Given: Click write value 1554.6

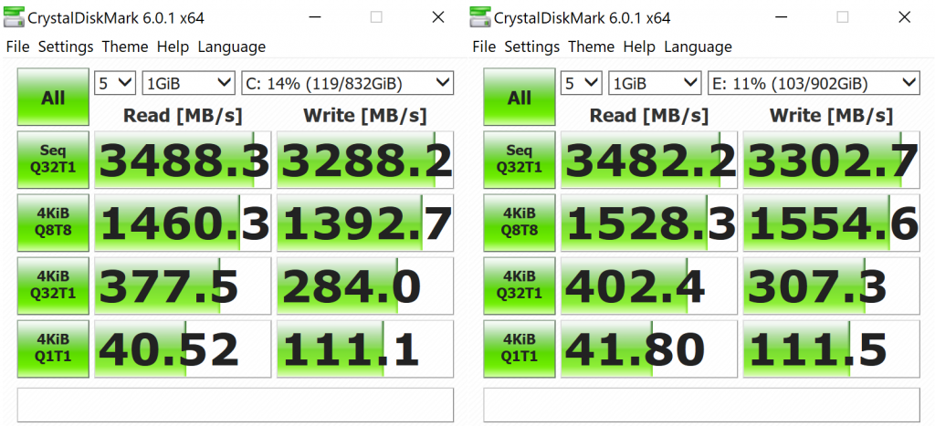Looking at the screenshot, I should (831, 223).
